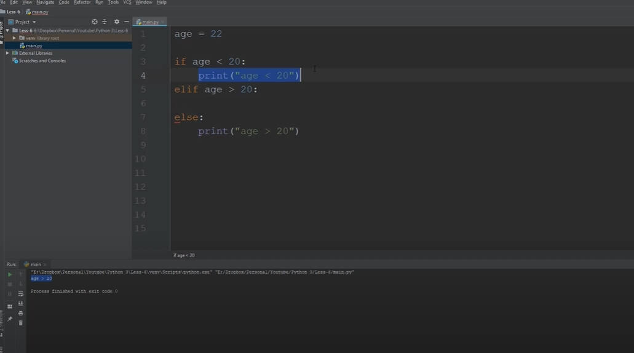
Task: Close the main run tab
Action: click(44, 264)
